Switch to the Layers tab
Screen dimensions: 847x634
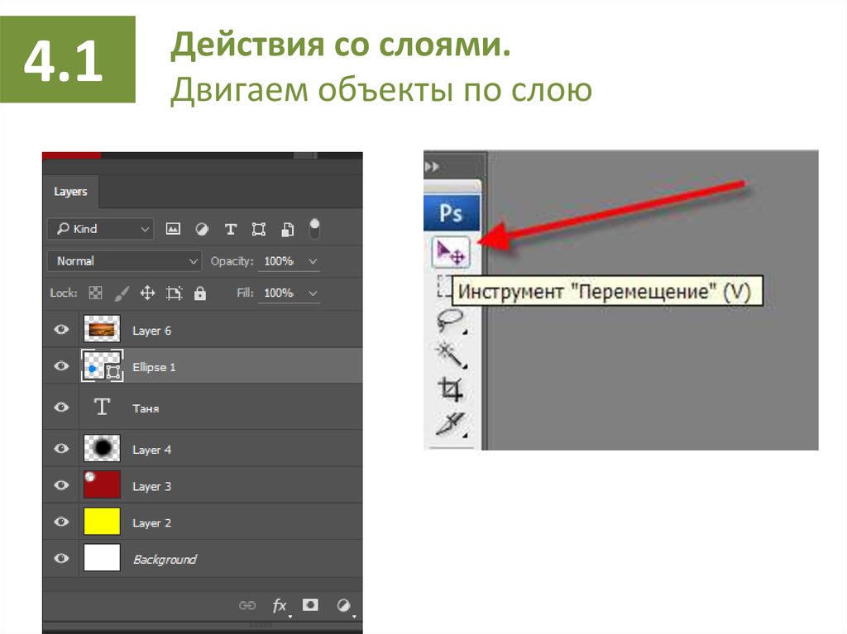click(70, 192)
